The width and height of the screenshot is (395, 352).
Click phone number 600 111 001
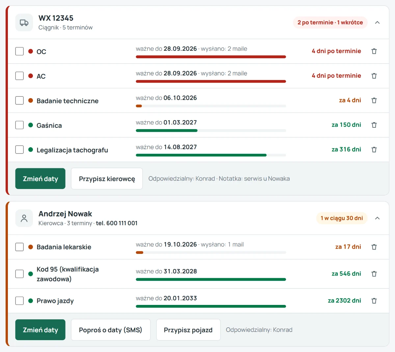click(x=122, y=223)
